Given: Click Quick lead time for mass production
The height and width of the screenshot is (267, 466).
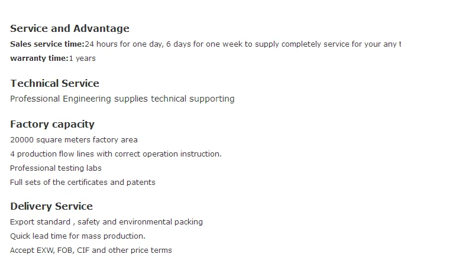Looking at the screenshot, I should tap(77, 236).
